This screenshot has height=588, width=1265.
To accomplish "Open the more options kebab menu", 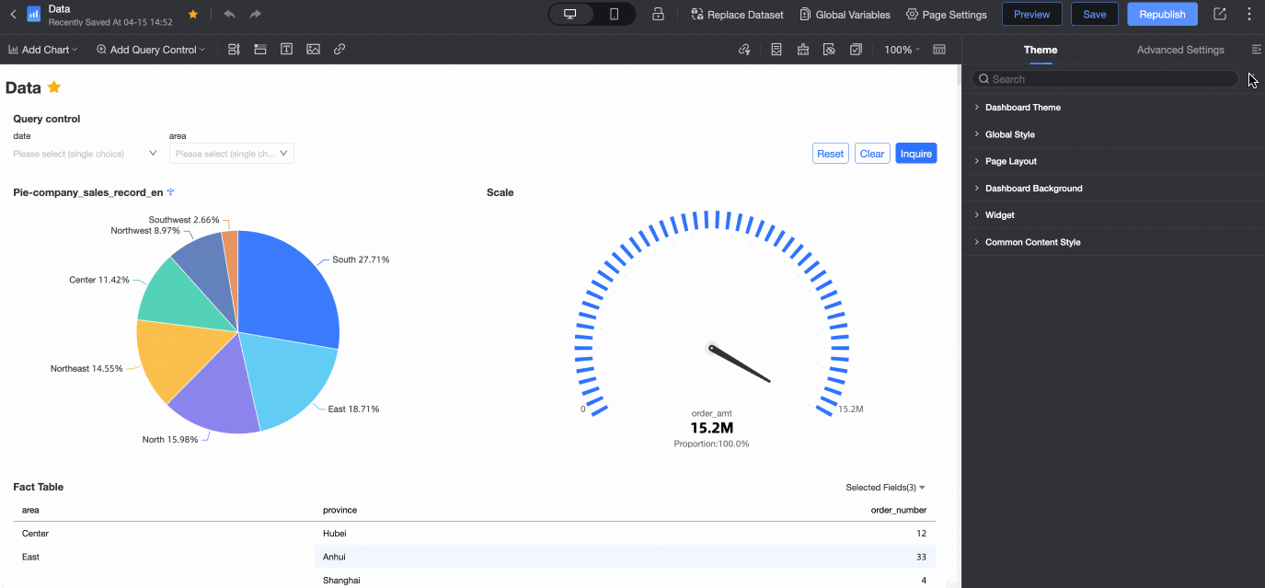I will pos(1248,15).
